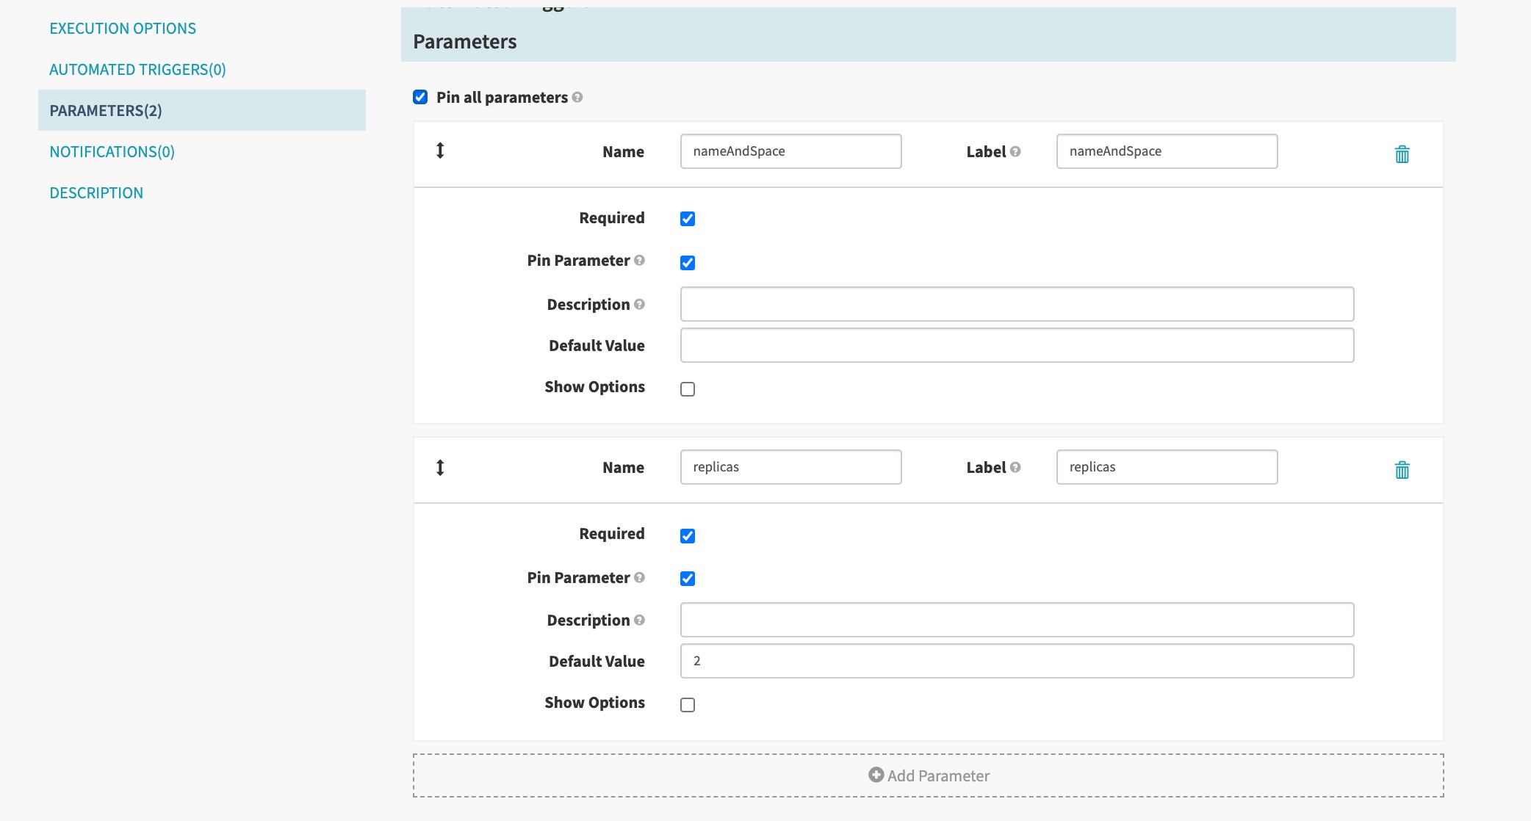Click the Add Parameter button
The image size is (1531, 821).
[x=928, y=775]
